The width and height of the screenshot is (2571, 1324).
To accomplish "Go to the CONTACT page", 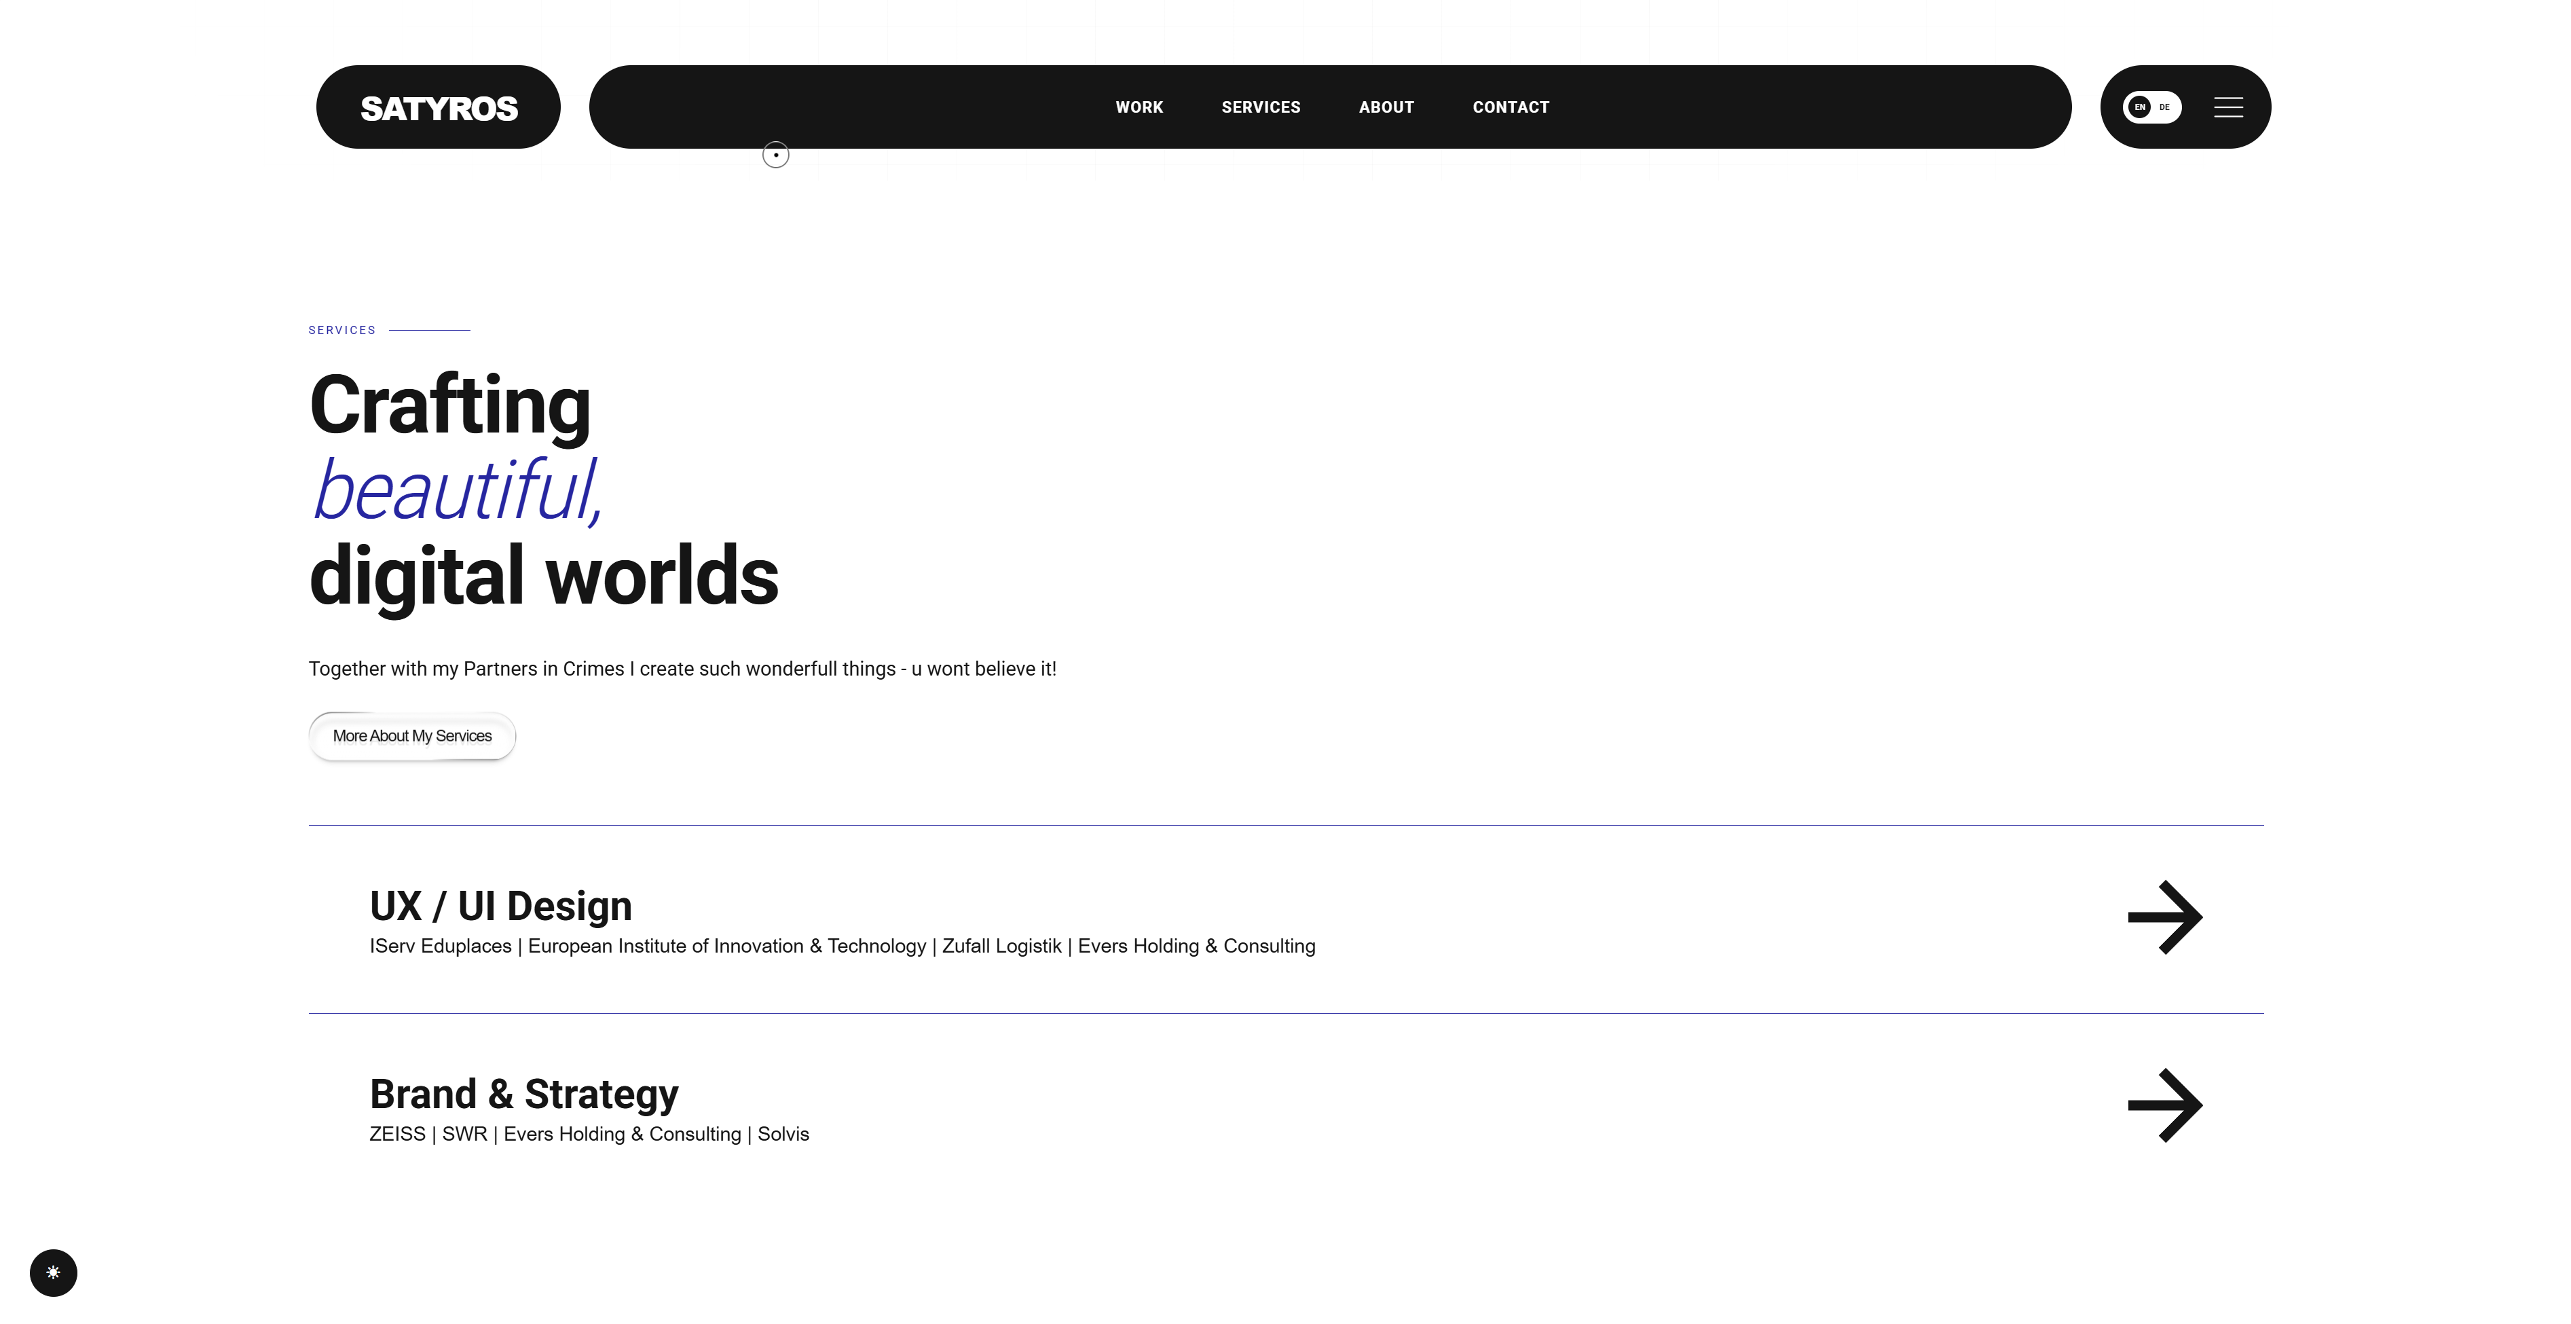I will tap(1510, 107).
